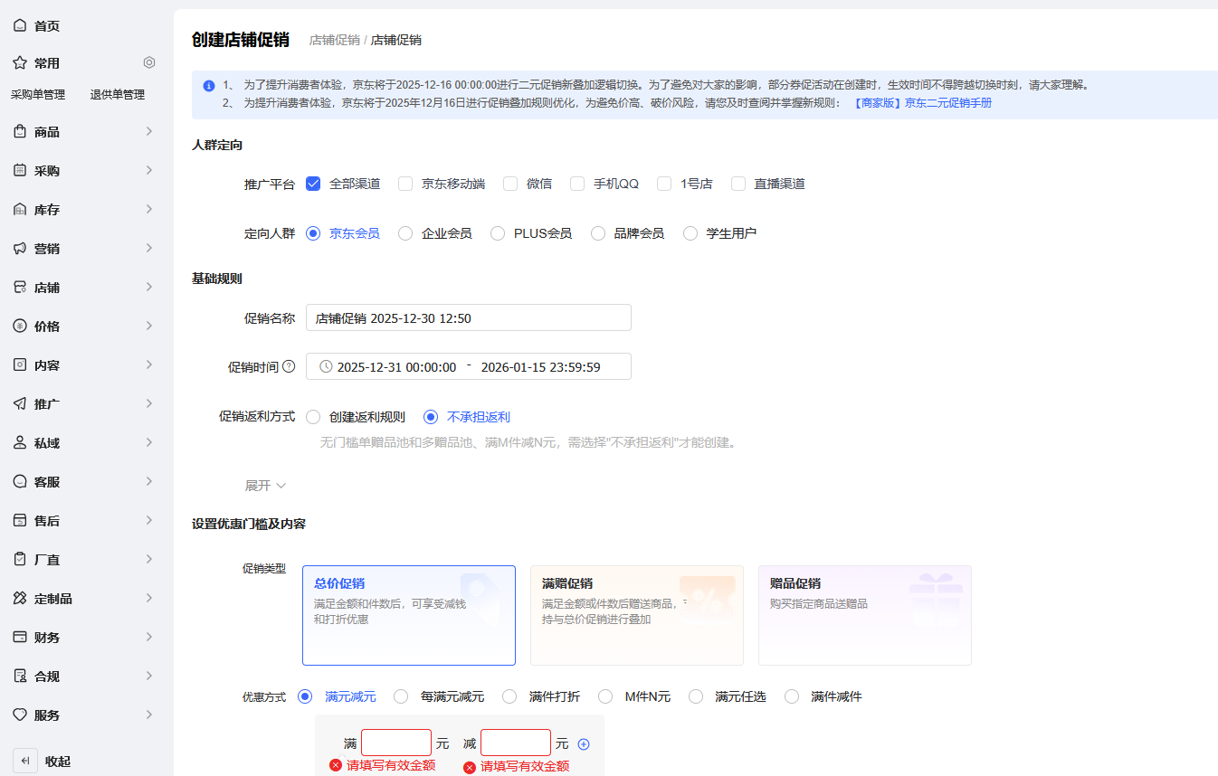Image resolution: width=1218 pixels, height=776 pixels.
Task: Enable the 微信 platform checkbox
Action: pyautogui.click(x=510, y=184)
